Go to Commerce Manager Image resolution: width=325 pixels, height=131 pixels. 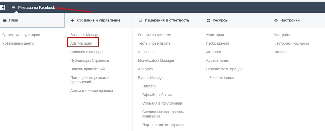click(87, 52)
